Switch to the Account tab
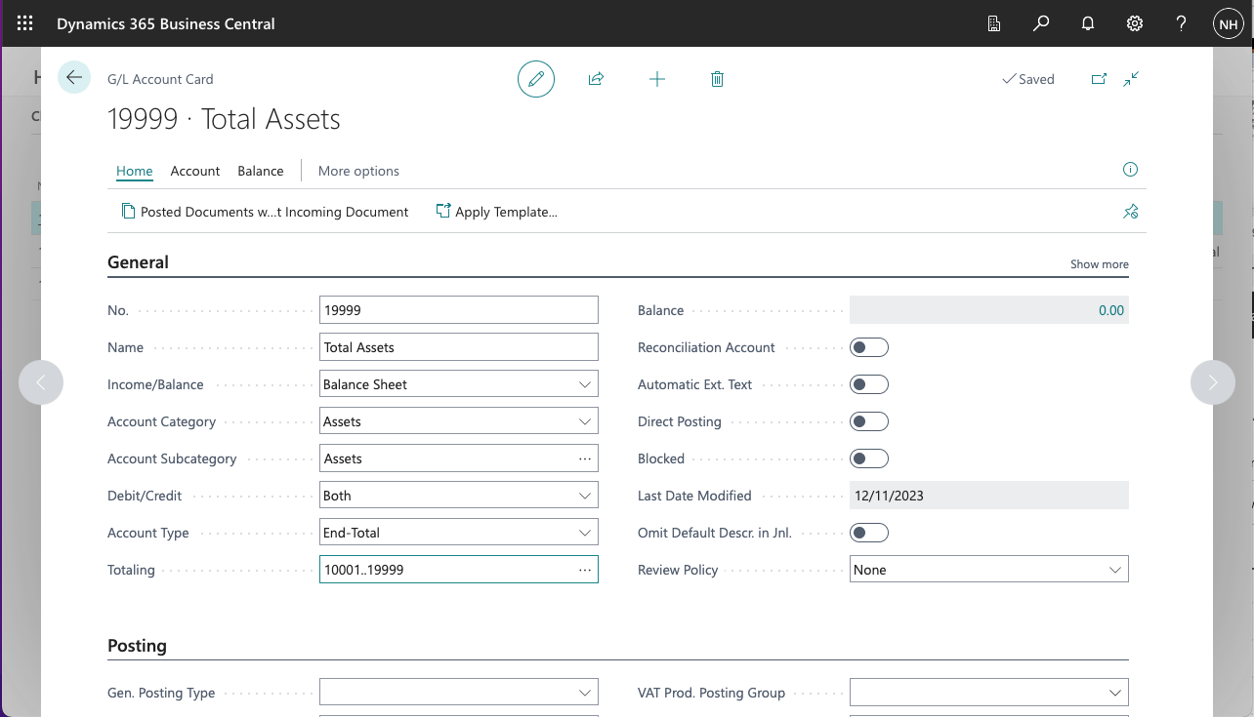 click(x=195, y=171)
